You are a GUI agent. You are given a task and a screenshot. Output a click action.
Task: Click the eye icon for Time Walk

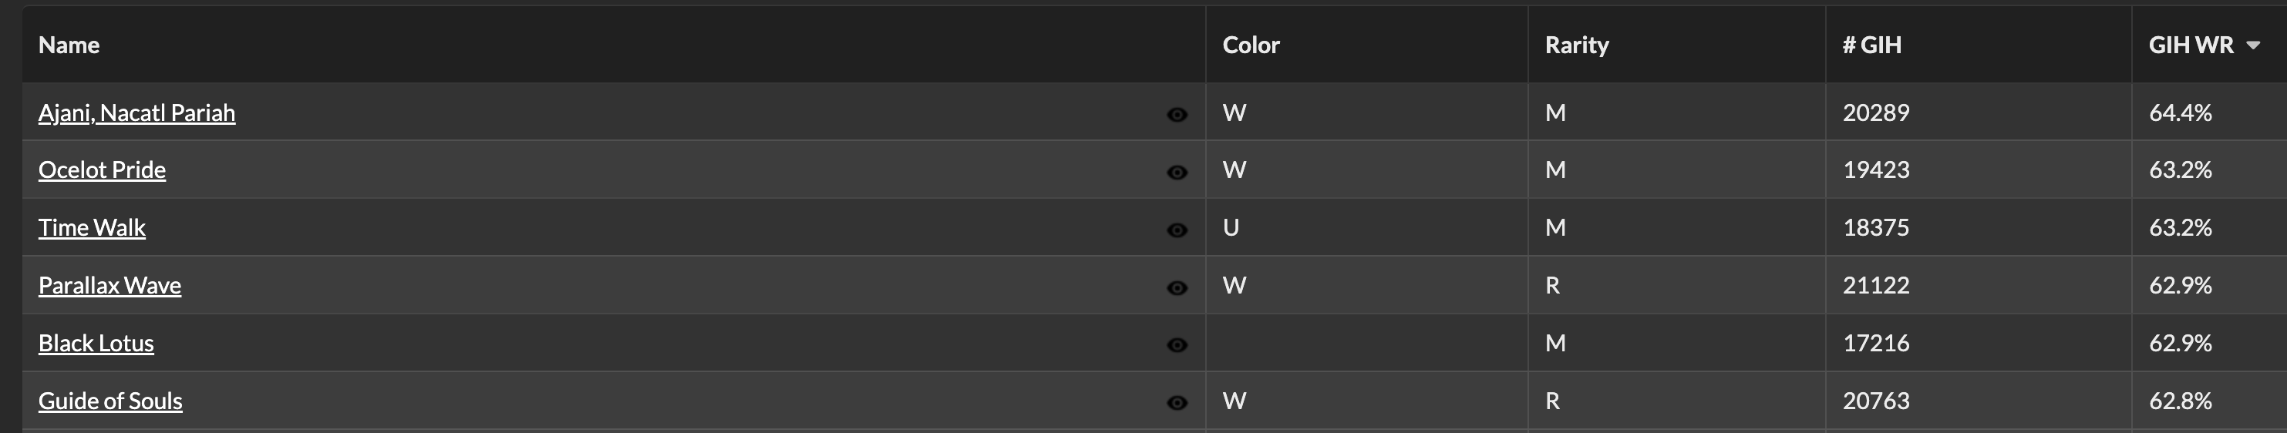click(1177, 230)
